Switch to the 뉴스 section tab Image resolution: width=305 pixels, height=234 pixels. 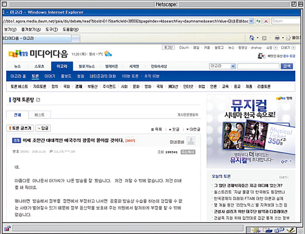pos(17,66)
